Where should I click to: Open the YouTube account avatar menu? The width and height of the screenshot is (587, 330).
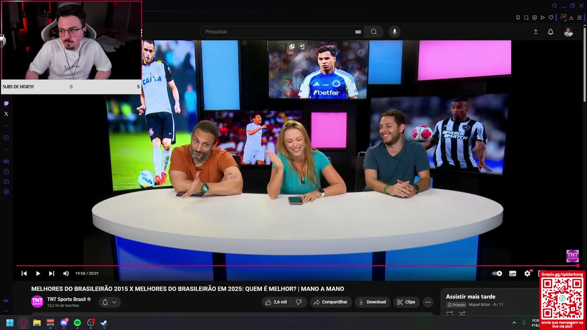point(568,32)
